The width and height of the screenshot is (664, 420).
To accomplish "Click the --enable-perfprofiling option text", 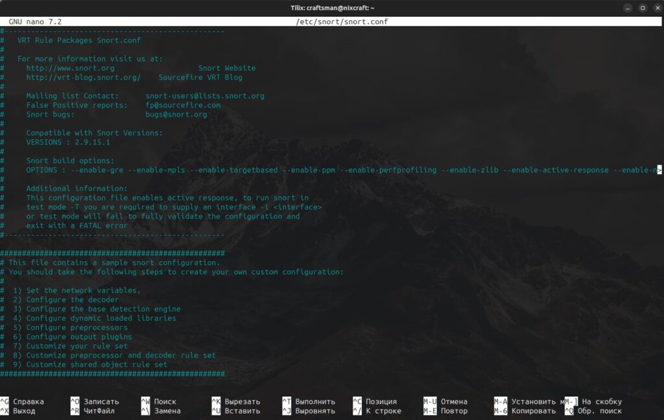I will coord(388,170).
